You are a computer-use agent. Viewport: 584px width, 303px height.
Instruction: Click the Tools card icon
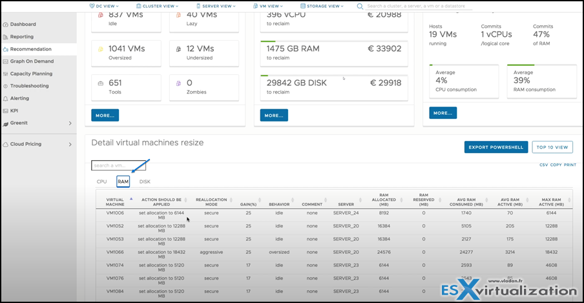(x=101, y=83)
